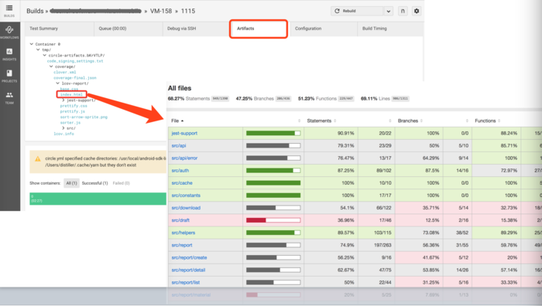Click the red src/draft coverage bar
The height and width of the screenshot is (306, 542).
click(273, 220)
